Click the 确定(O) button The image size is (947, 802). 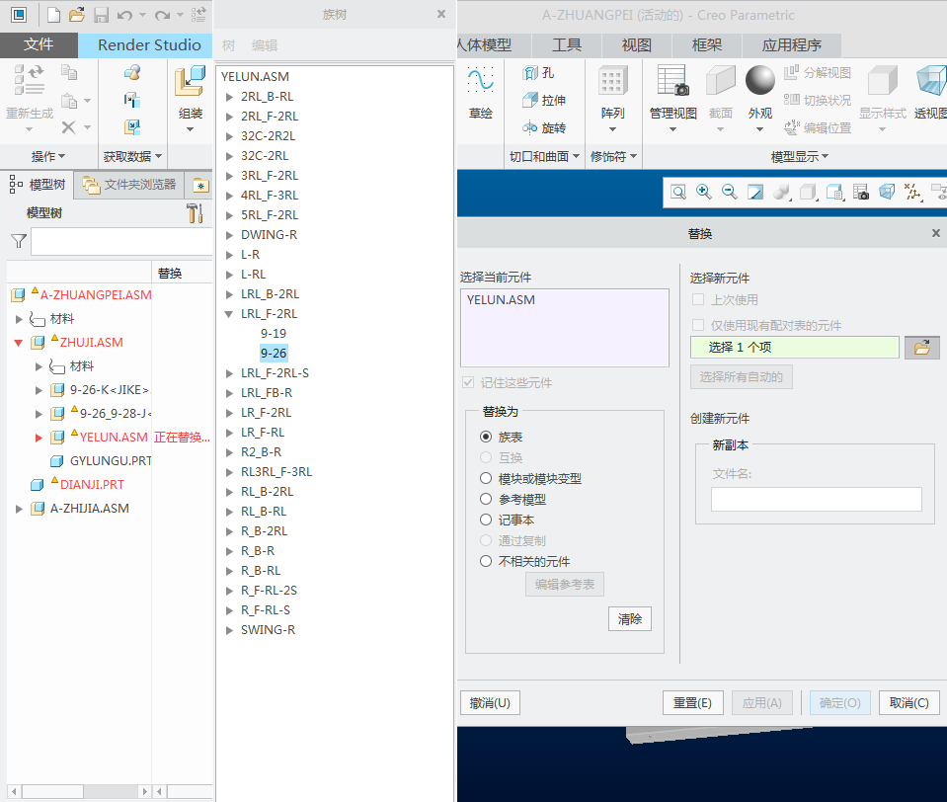(x=840, y=703)
